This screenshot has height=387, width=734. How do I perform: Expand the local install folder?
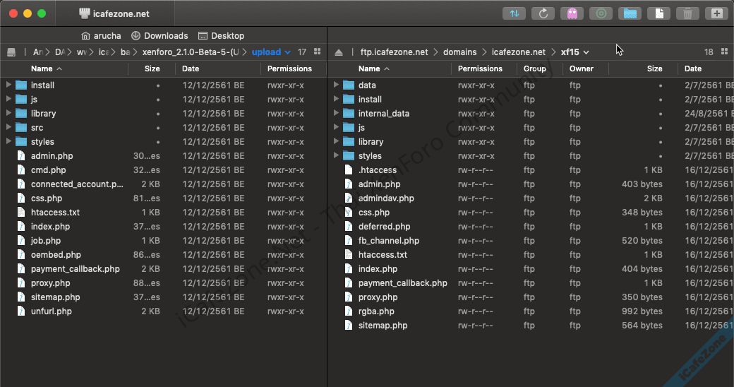point(8,85)
